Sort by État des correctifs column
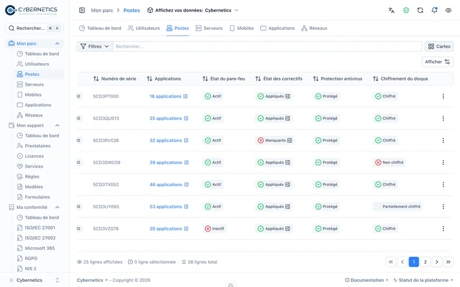This screenshot has width=460, height=287. click(x=279, y=79)
